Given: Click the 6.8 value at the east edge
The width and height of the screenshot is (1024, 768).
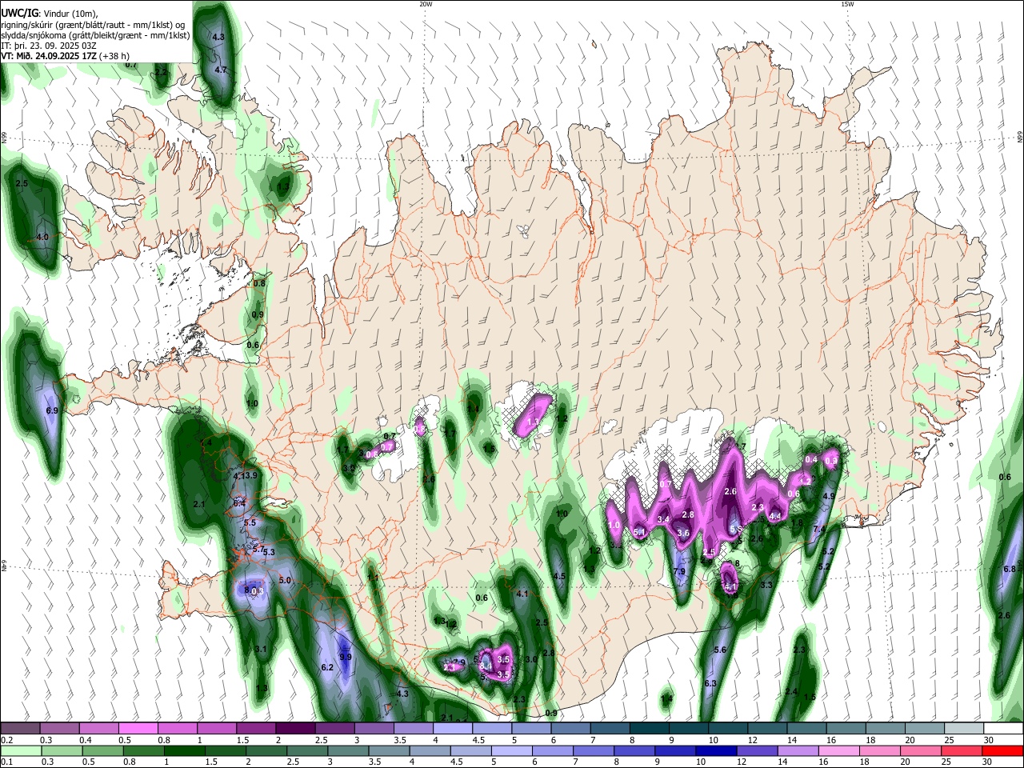Looking at the screenshot, I should click(1009, 569).
